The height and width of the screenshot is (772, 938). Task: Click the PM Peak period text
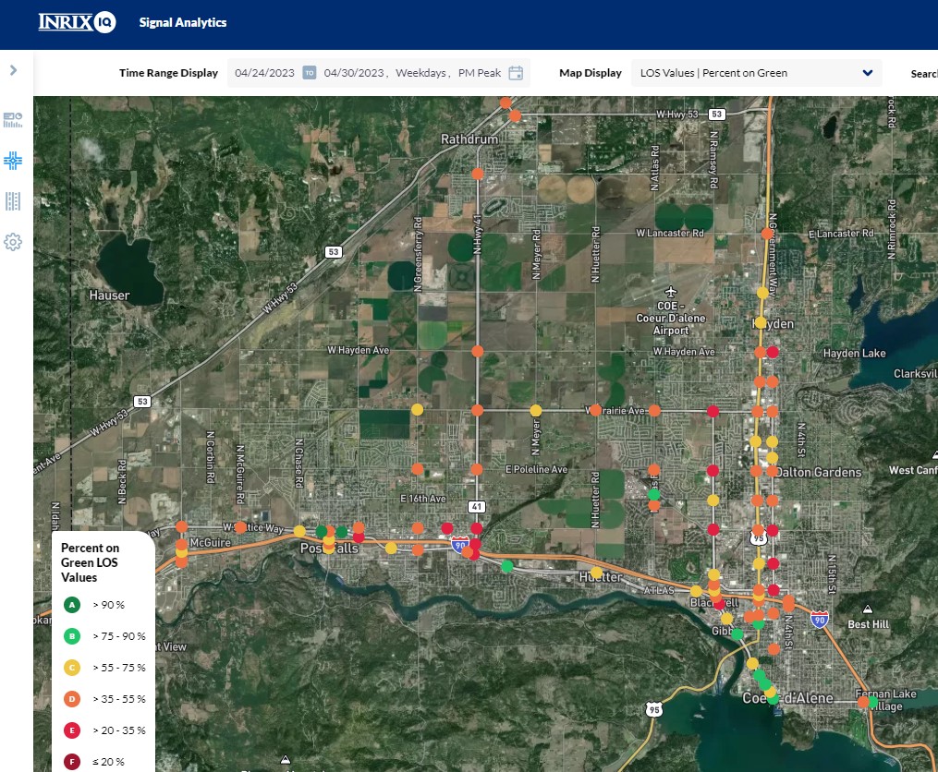pyautogui.click(x=480, y=73)
